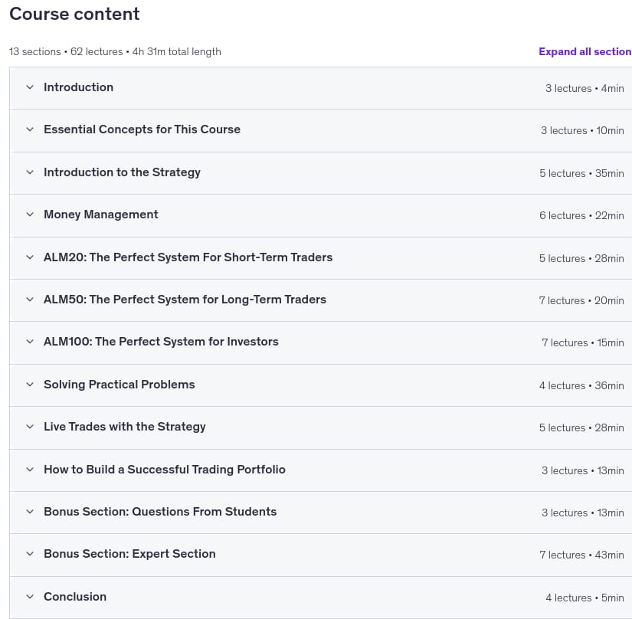Click the "4 lectures • 5min" text
This screenshot has width=632, height=619.
tap(585, 598)
